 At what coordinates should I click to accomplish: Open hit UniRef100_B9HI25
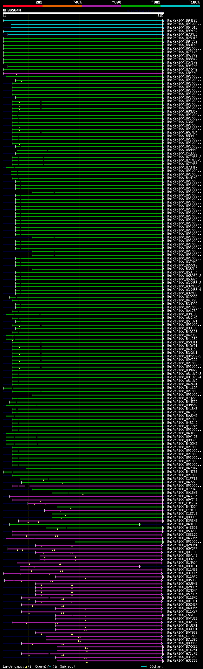(x=182, y=21)
